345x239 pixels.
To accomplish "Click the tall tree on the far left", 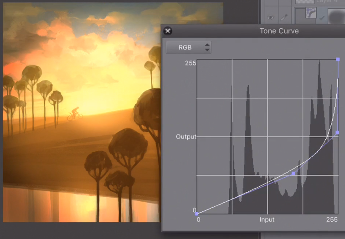I will point(31,77).
